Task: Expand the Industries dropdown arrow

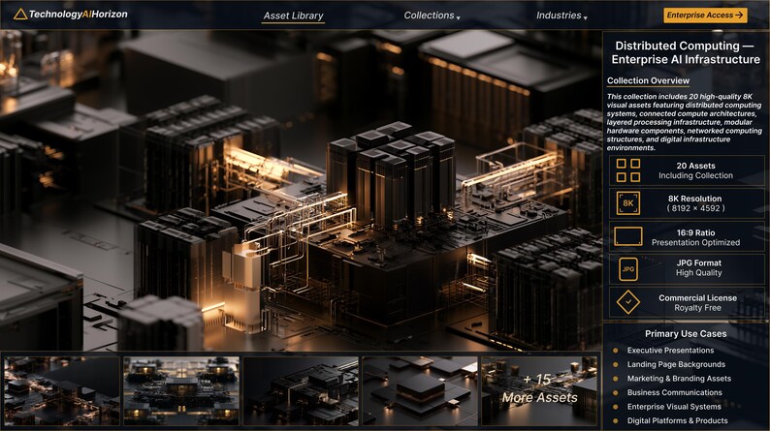Action: tap(586, 17)
